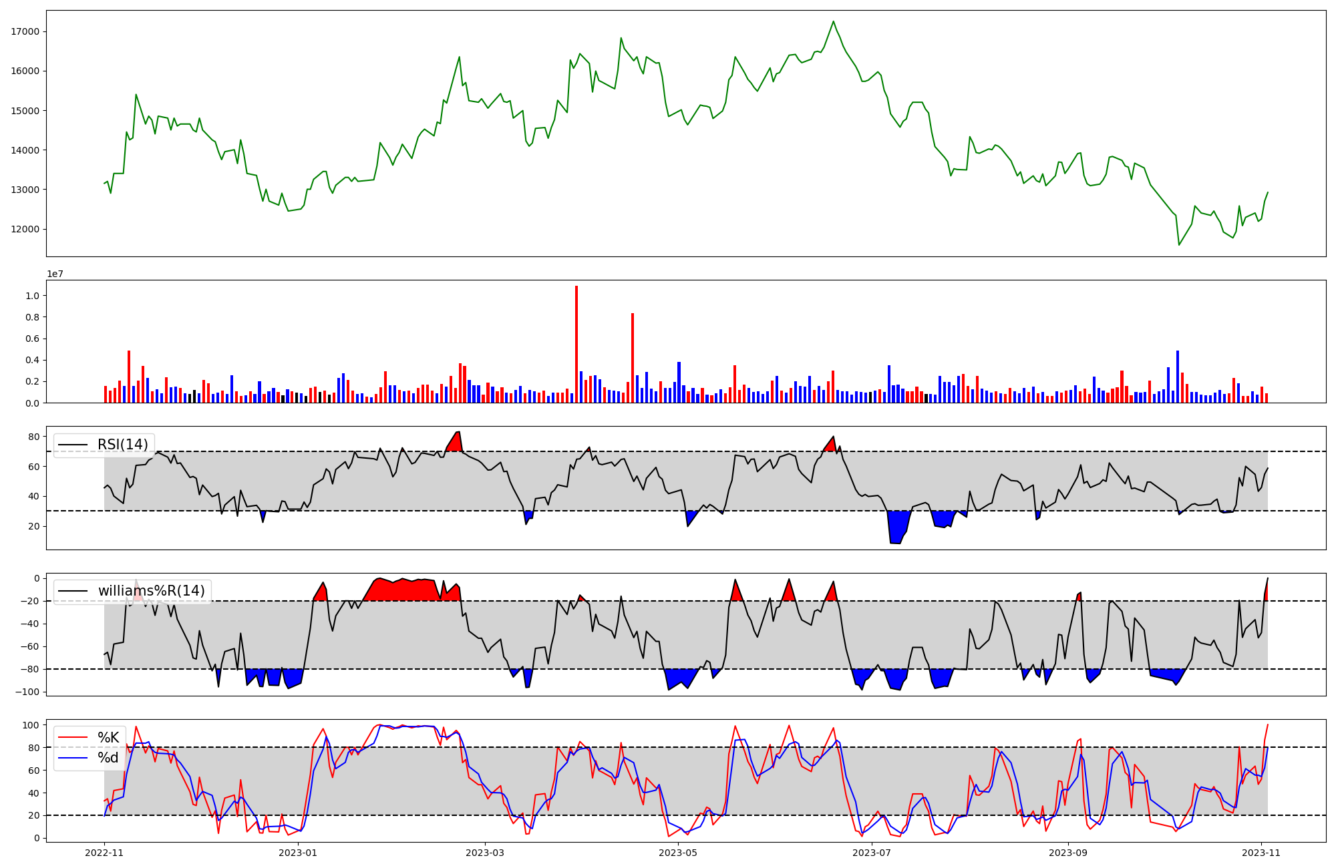Click the red %K legend line swatch

tap(73, 738)
